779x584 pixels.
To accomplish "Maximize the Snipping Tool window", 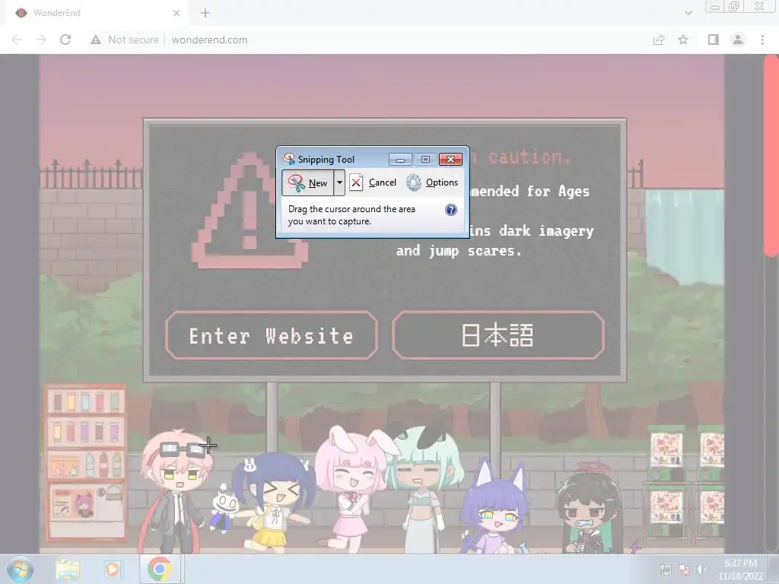I will coord(425,160).
